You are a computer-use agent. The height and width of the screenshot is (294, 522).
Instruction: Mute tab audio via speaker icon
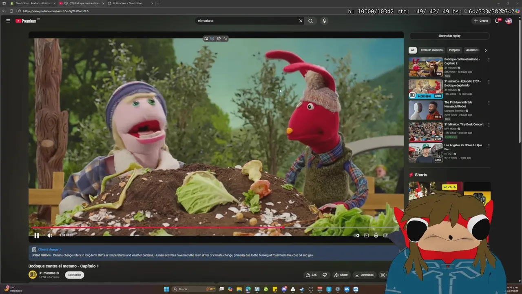(x=66, y=3)
